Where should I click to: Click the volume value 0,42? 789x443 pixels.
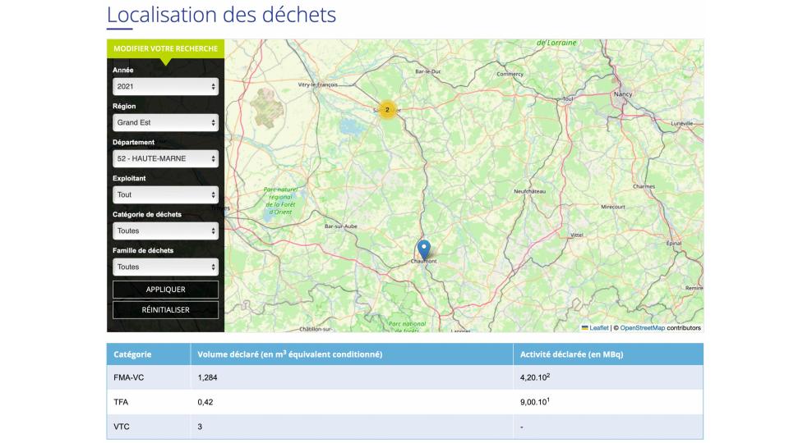[205, 402]
